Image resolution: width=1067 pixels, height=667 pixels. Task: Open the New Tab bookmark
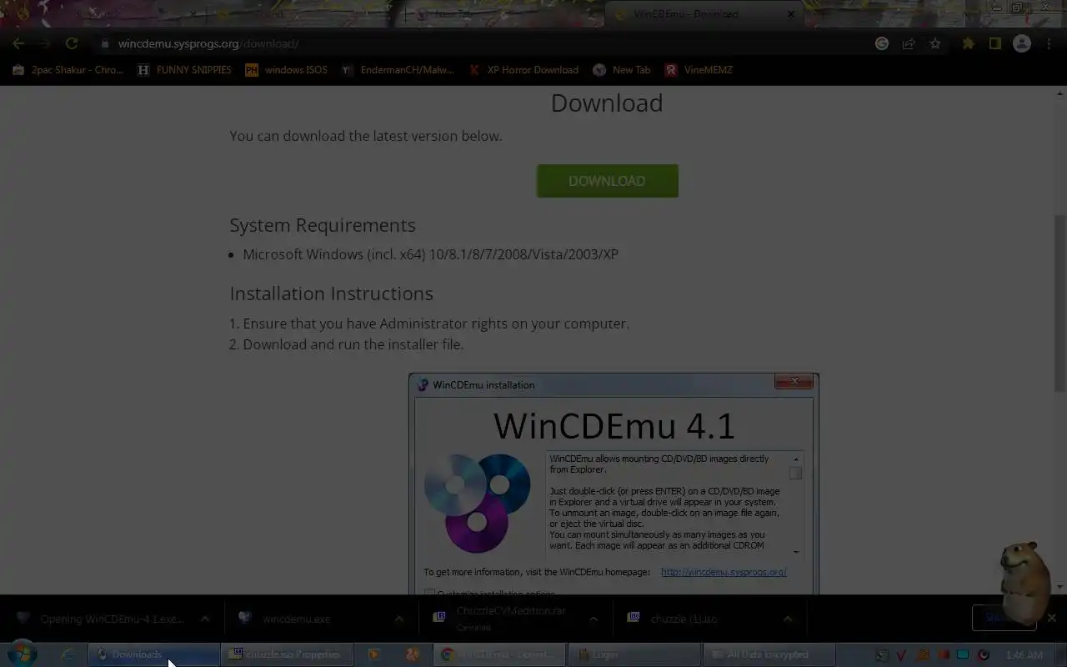point(622,70)
